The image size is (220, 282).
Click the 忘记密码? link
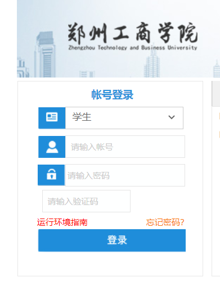pyautogui.click(x=165, y=222)
